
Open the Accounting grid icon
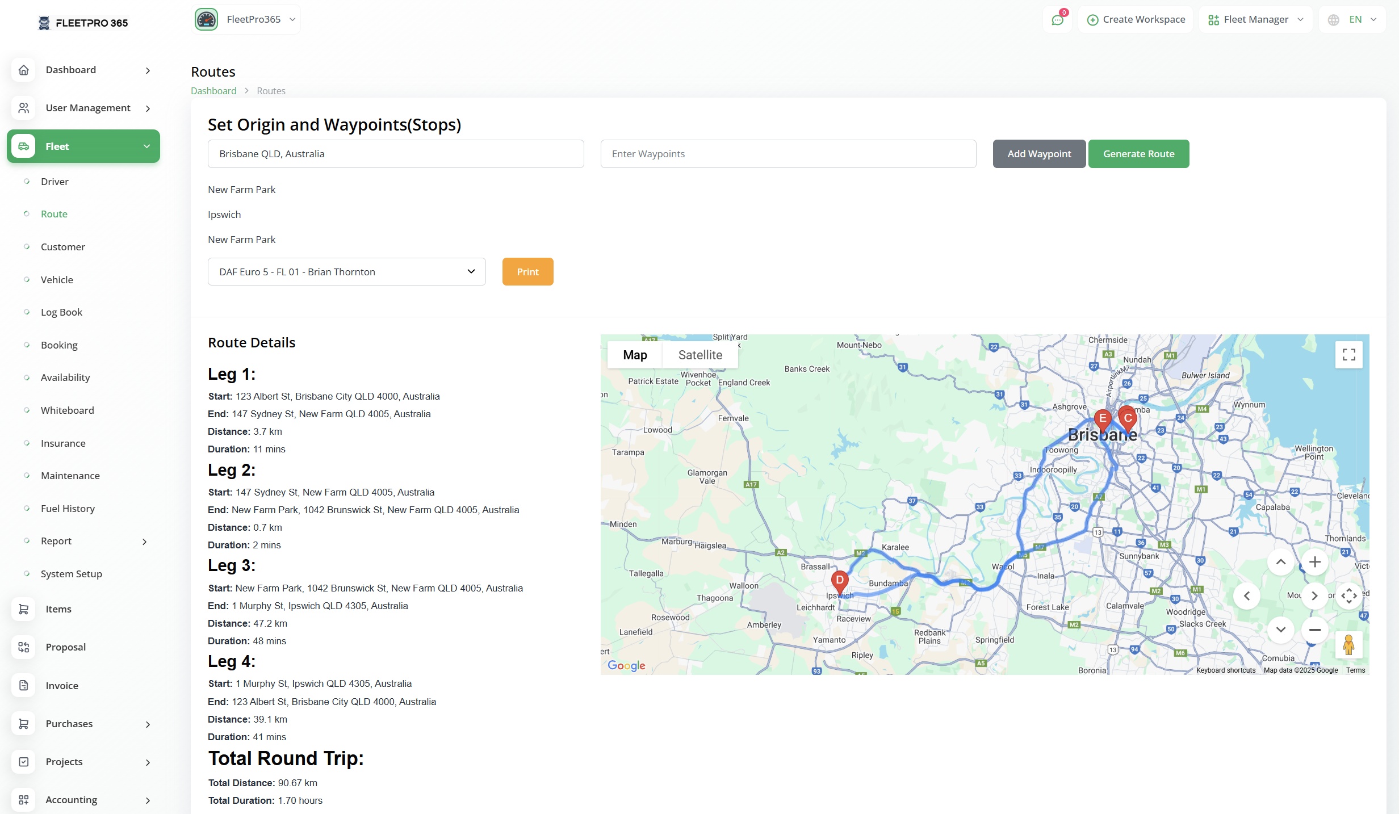(23, 800)
